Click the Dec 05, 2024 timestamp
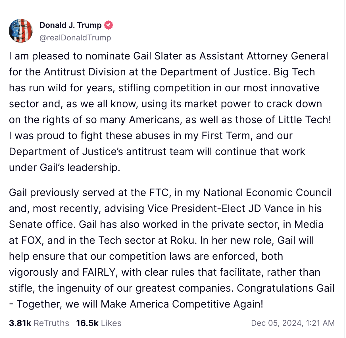The image size is (346, 338). [x=293, y=323]
